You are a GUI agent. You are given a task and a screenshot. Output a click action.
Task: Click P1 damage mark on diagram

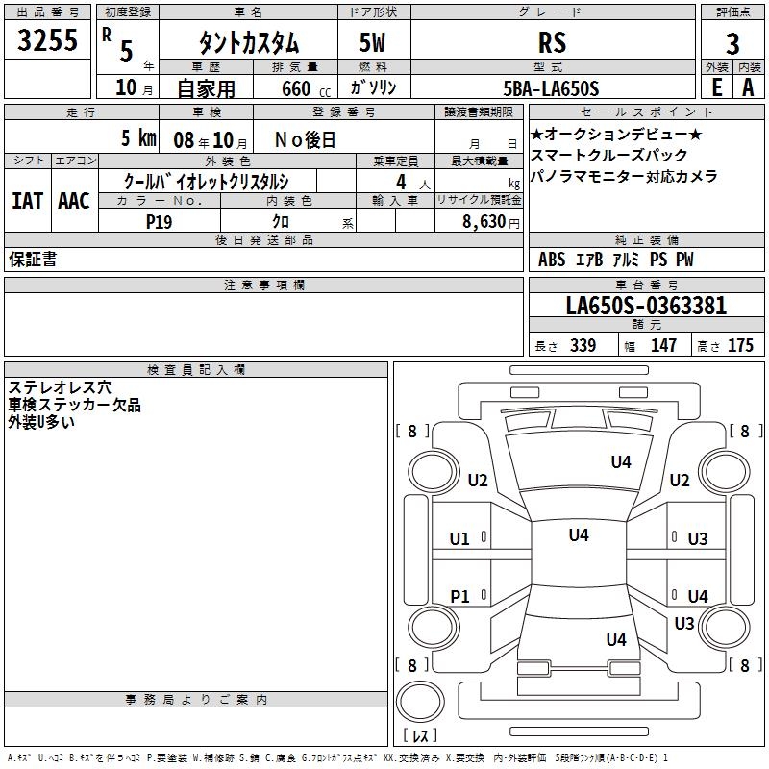tap(460, 597)
